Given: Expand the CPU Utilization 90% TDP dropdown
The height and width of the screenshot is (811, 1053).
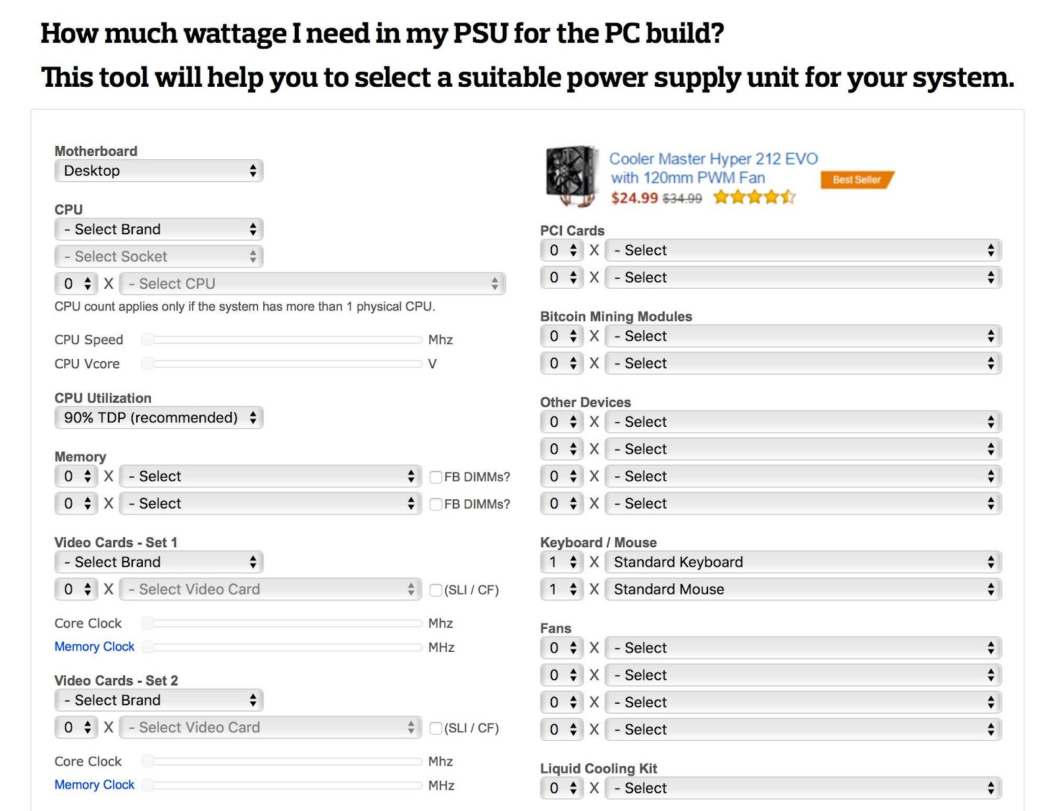Looking at the screenshot, I should 159,418.
